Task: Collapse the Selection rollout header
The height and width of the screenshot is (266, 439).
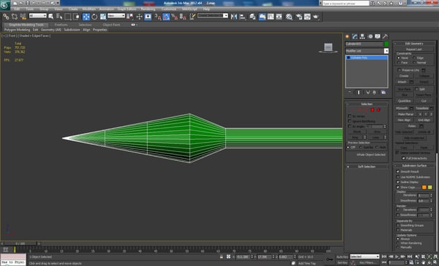Action: (367, 104)
